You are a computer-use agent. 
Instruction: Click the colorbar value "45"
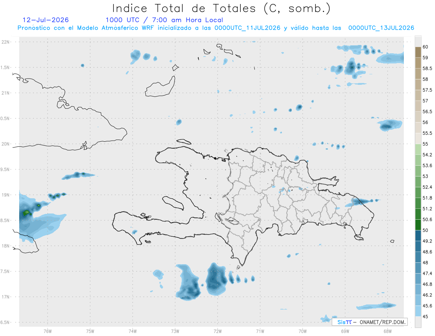click(425, 316)
